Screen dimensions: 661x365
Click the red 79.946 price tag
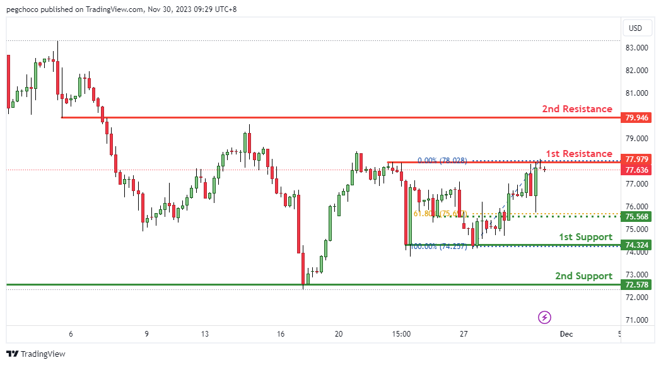click(636, 118)
